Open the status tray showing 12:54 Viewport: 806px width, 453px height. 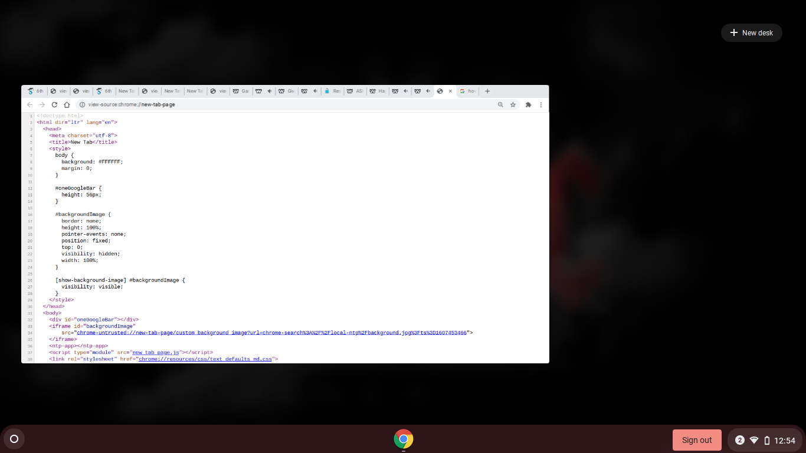[773, 440]
